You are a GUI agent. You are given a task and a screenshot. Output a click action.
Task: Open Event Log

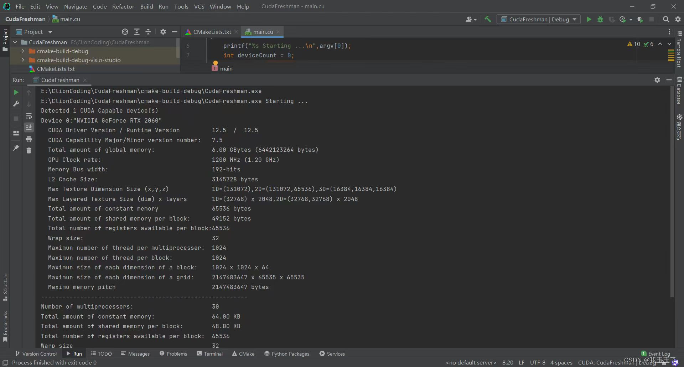pyautogui.click(x=655, y=353)
